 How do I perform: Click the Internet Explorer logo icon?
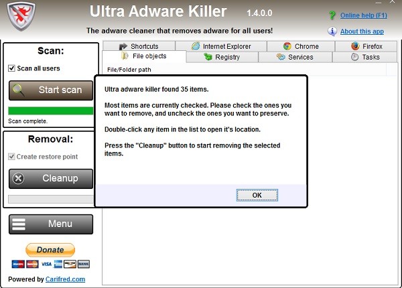(196, 46)
